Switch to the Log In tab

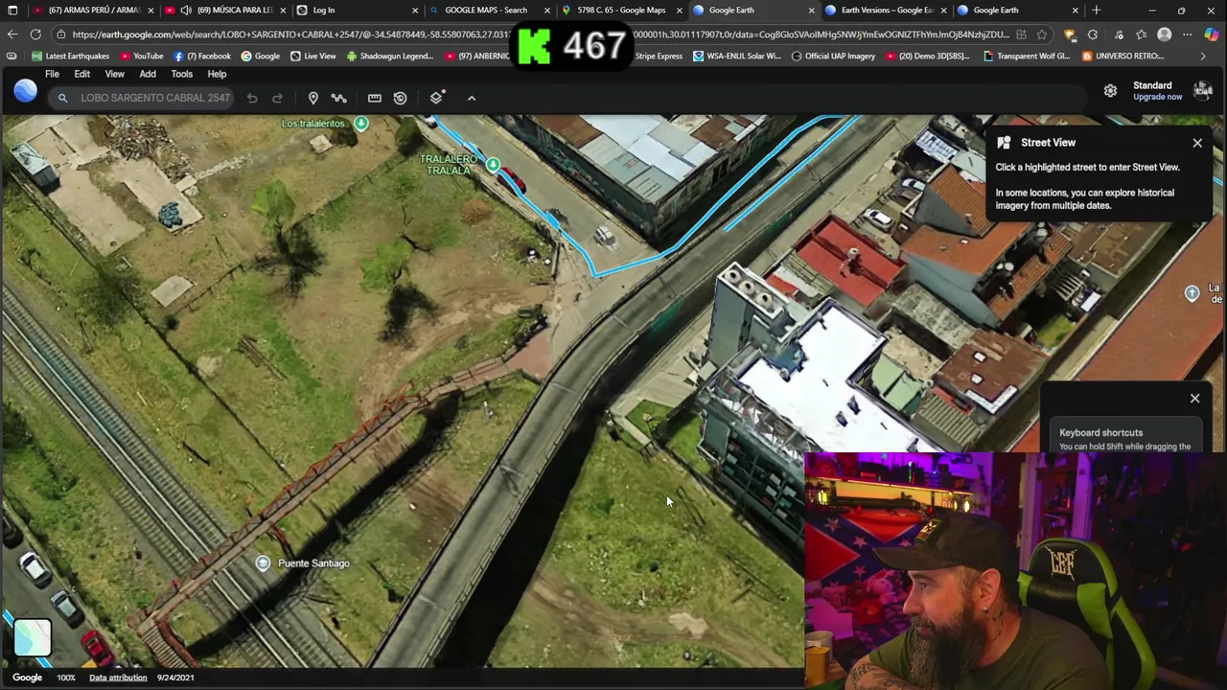coord(357,11)
